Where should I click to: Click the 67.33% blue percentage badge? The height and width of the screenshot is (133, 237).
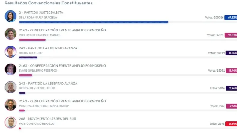[231, 17]
